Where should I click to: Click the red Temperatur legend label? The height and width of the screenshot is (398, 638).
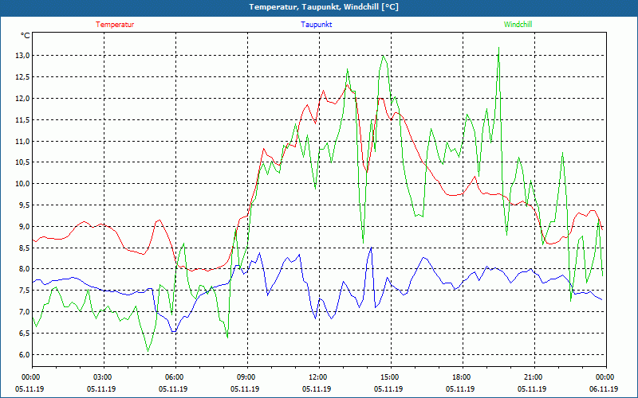coord(115,24)
